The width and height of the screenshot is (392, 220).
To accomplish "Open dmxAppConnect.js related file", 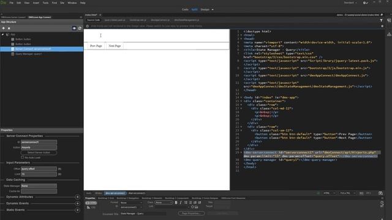I will 160,20.
